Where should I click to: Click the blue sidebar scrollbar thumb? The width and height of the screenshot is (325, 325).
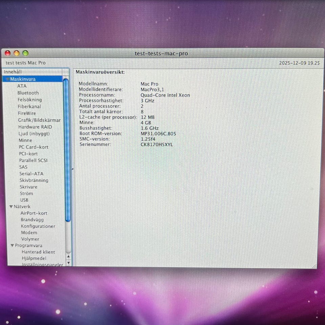click(67, 149)
